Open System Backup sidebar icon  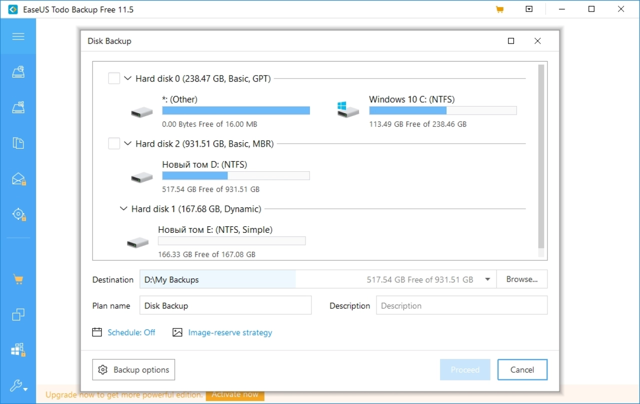pos(18,107)
